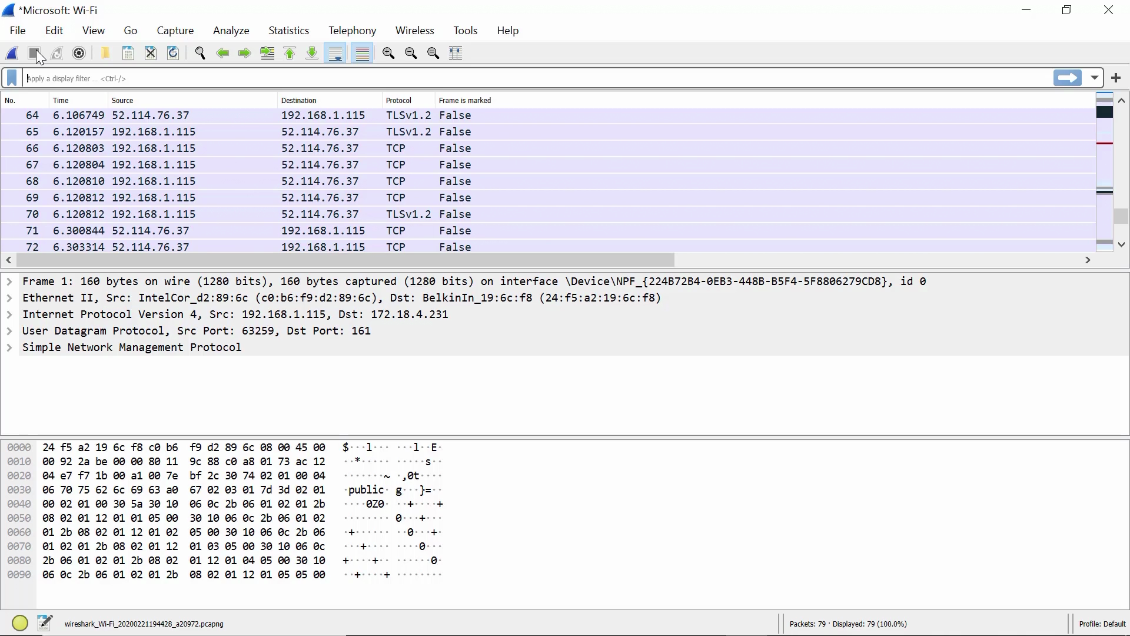This screenshot has width=1130, height=636.
Task: Open capture options gear icon
Action: (79, 53)
